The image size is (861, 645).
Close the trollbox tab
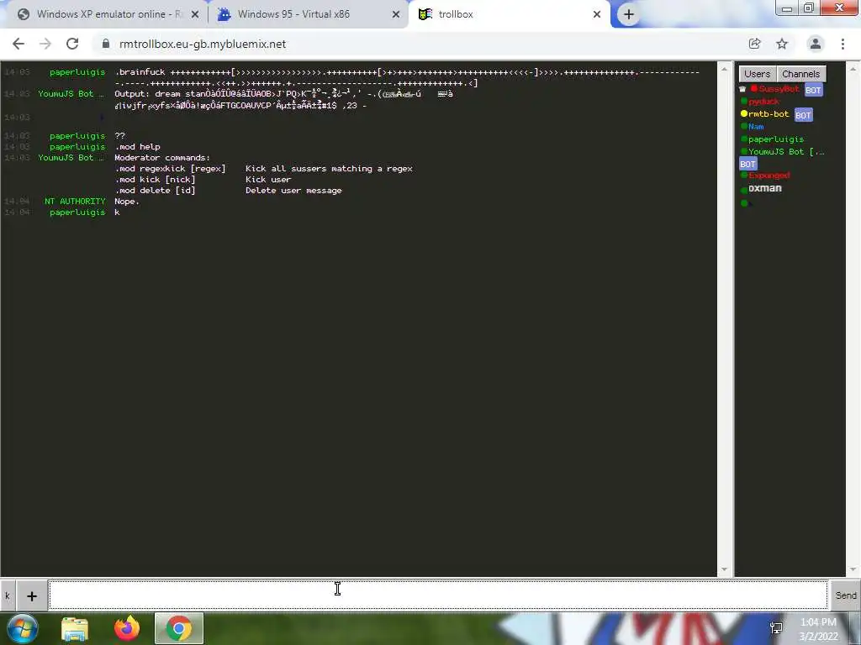(597, 14)
